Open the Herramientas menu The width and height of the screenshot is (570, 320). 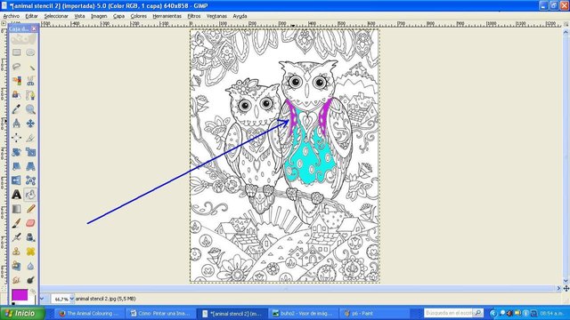[x=167, y=16]
